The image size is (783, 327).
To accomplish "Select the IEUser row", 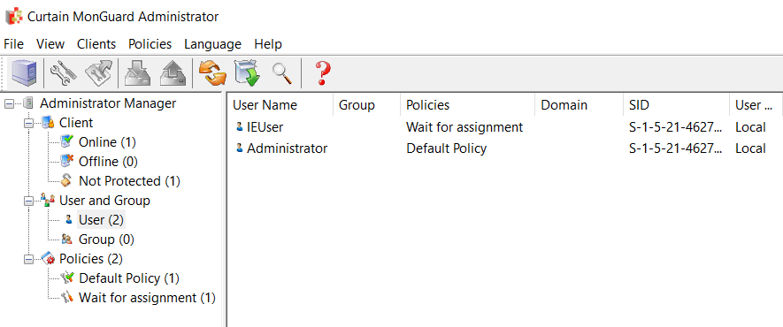I will pos(504,127).
